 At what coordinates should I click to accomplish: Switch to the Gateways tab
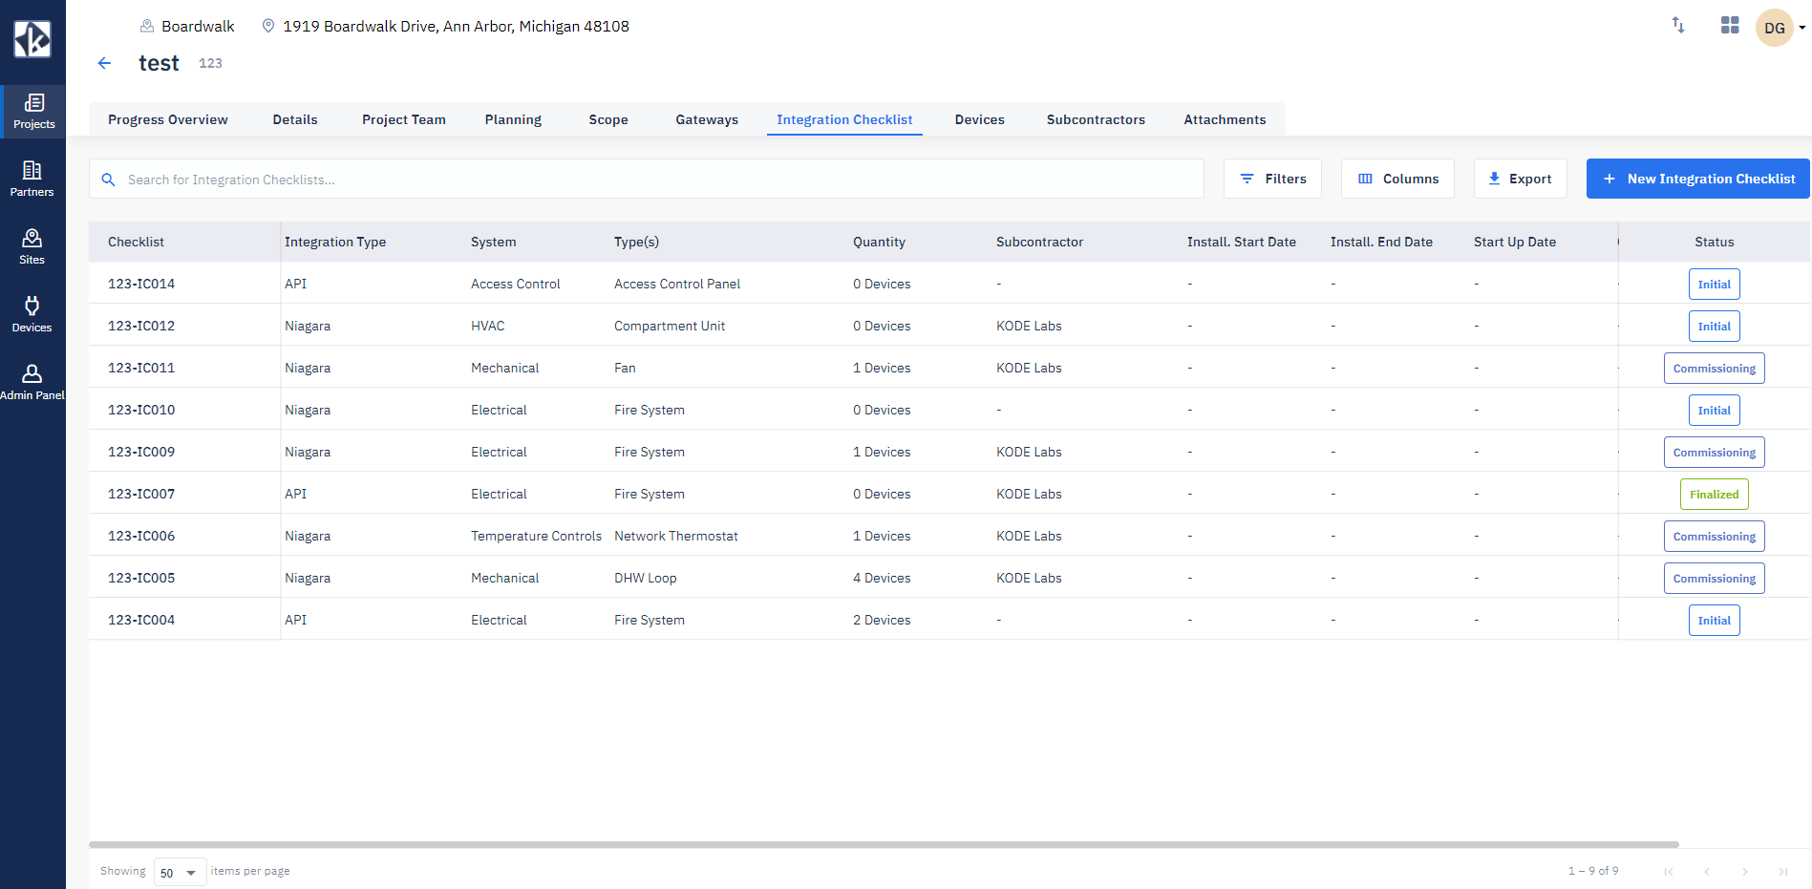point(707,119)
